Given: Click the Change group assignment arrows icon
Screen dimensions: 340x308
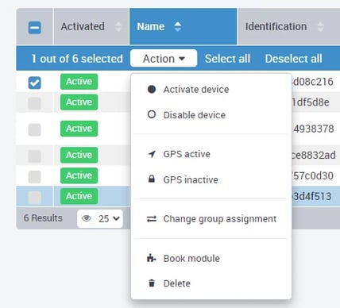Looking at the screenshot, I should [x=152, y=219].
